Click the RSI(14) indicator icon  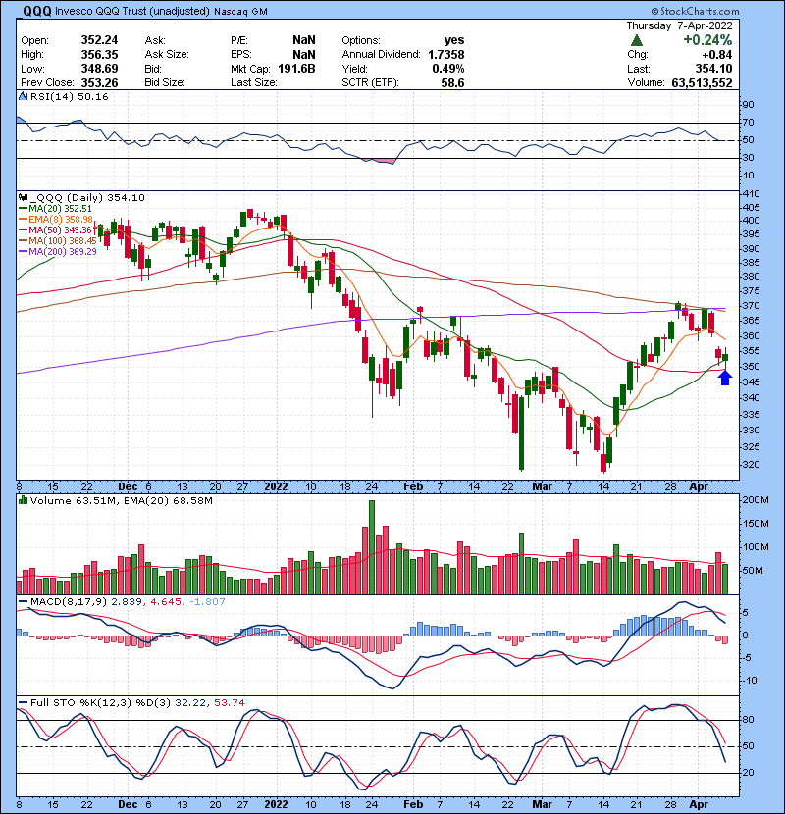(23, 96)
